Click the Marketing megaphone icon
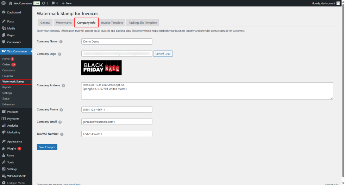345x185 pixels. (x=4, y=132)
